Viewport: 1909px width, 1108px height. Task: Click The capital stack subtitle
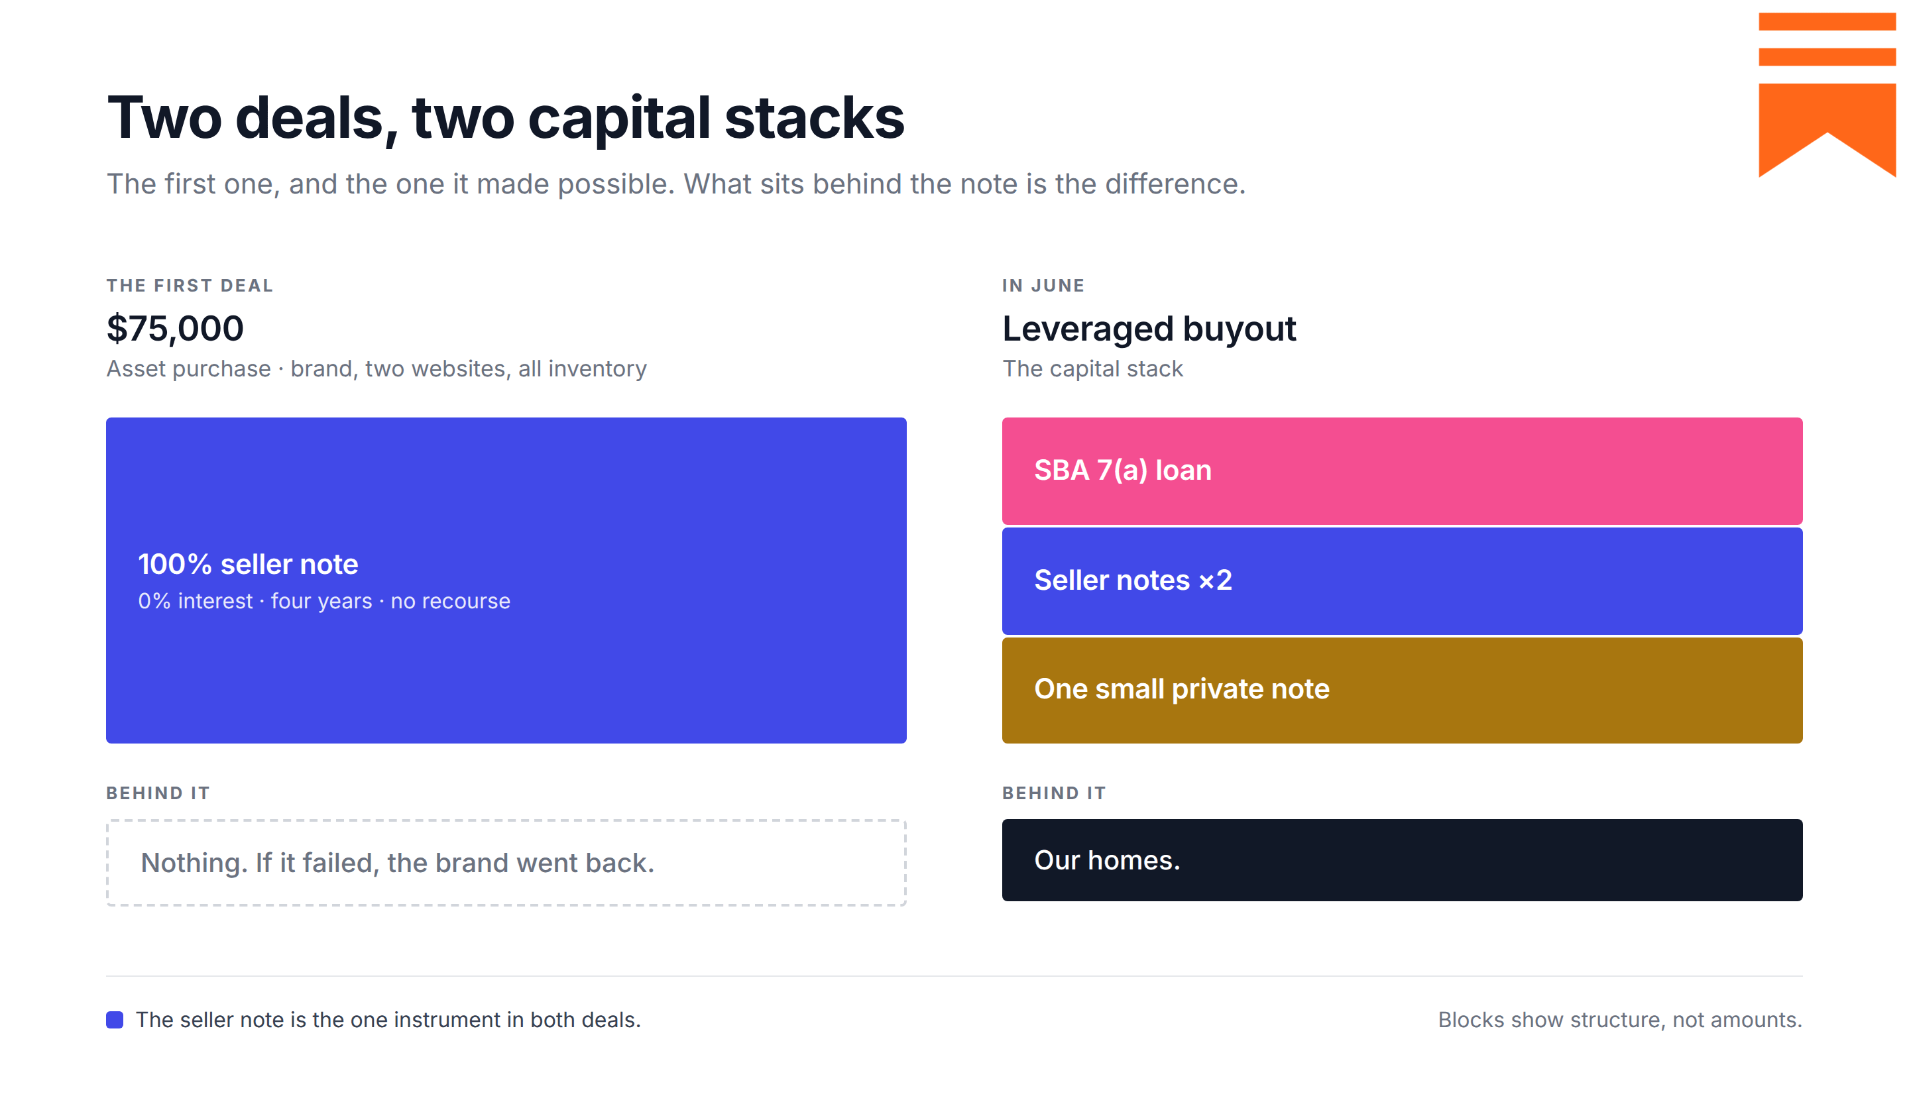(1092, 369)
